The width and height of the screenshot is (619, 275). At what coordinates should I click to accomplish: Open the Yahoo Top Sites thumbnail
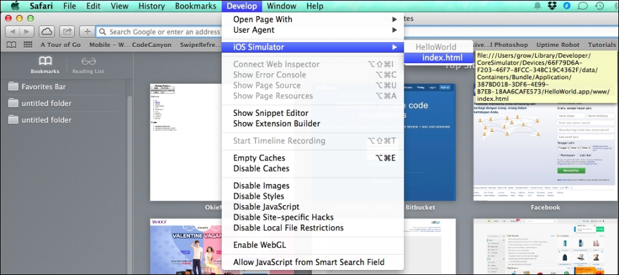pyautogui.click(x=186, y=245)
